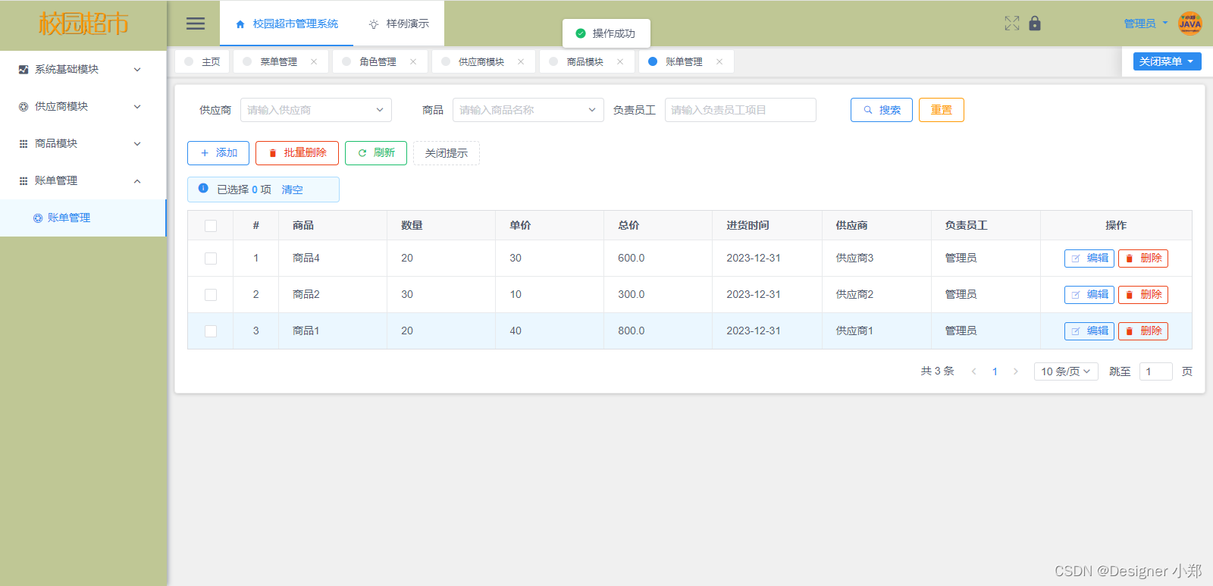This screenshot has width=1213, height=586.
Task: Expand the 管理员 user dropdown
Action: pyautogui.click(x=1146, y=24)
